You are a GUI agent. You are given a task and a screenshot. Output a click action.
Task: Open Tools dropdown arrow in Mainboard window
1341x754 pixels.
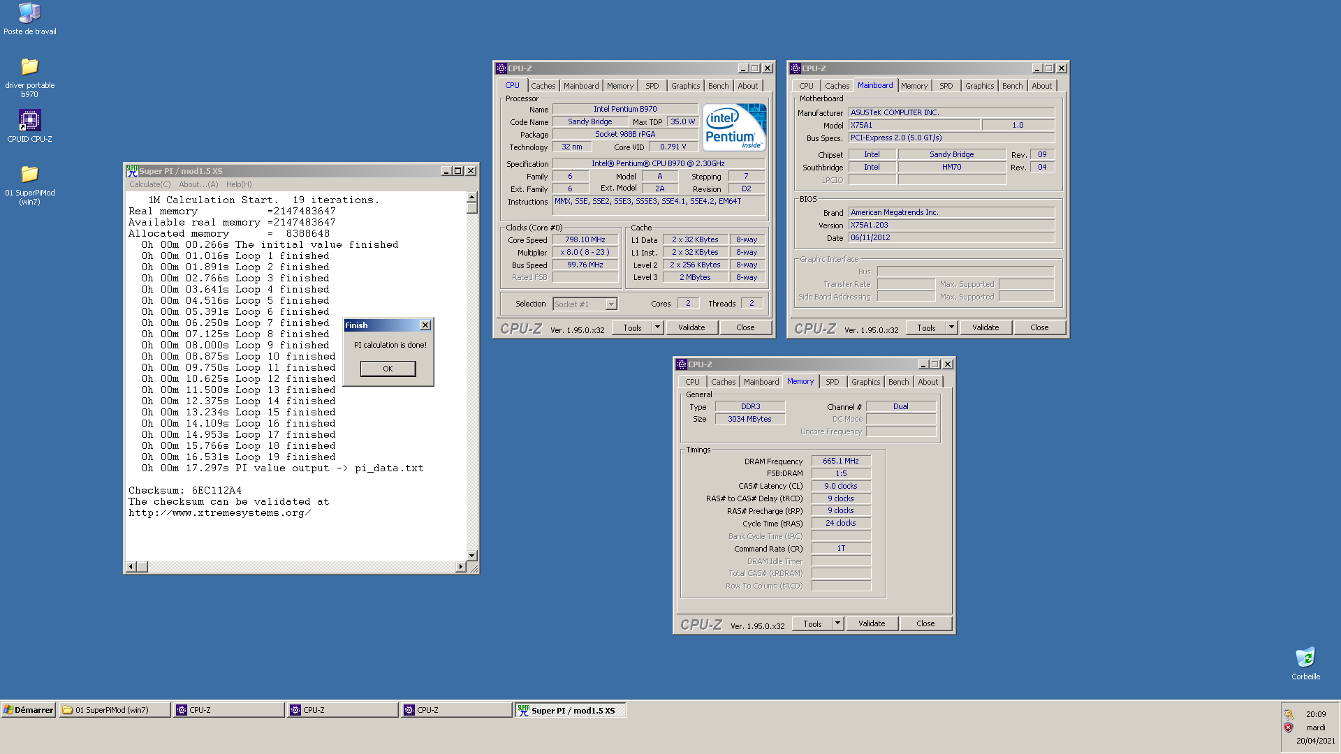click(951, 327)
